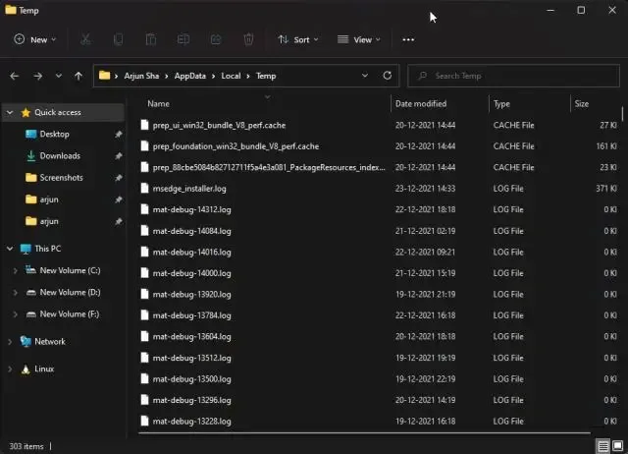The width and height of the screenshot is (628, 454).
Task: Click Local in the breadcrumb
Action: 232,76
